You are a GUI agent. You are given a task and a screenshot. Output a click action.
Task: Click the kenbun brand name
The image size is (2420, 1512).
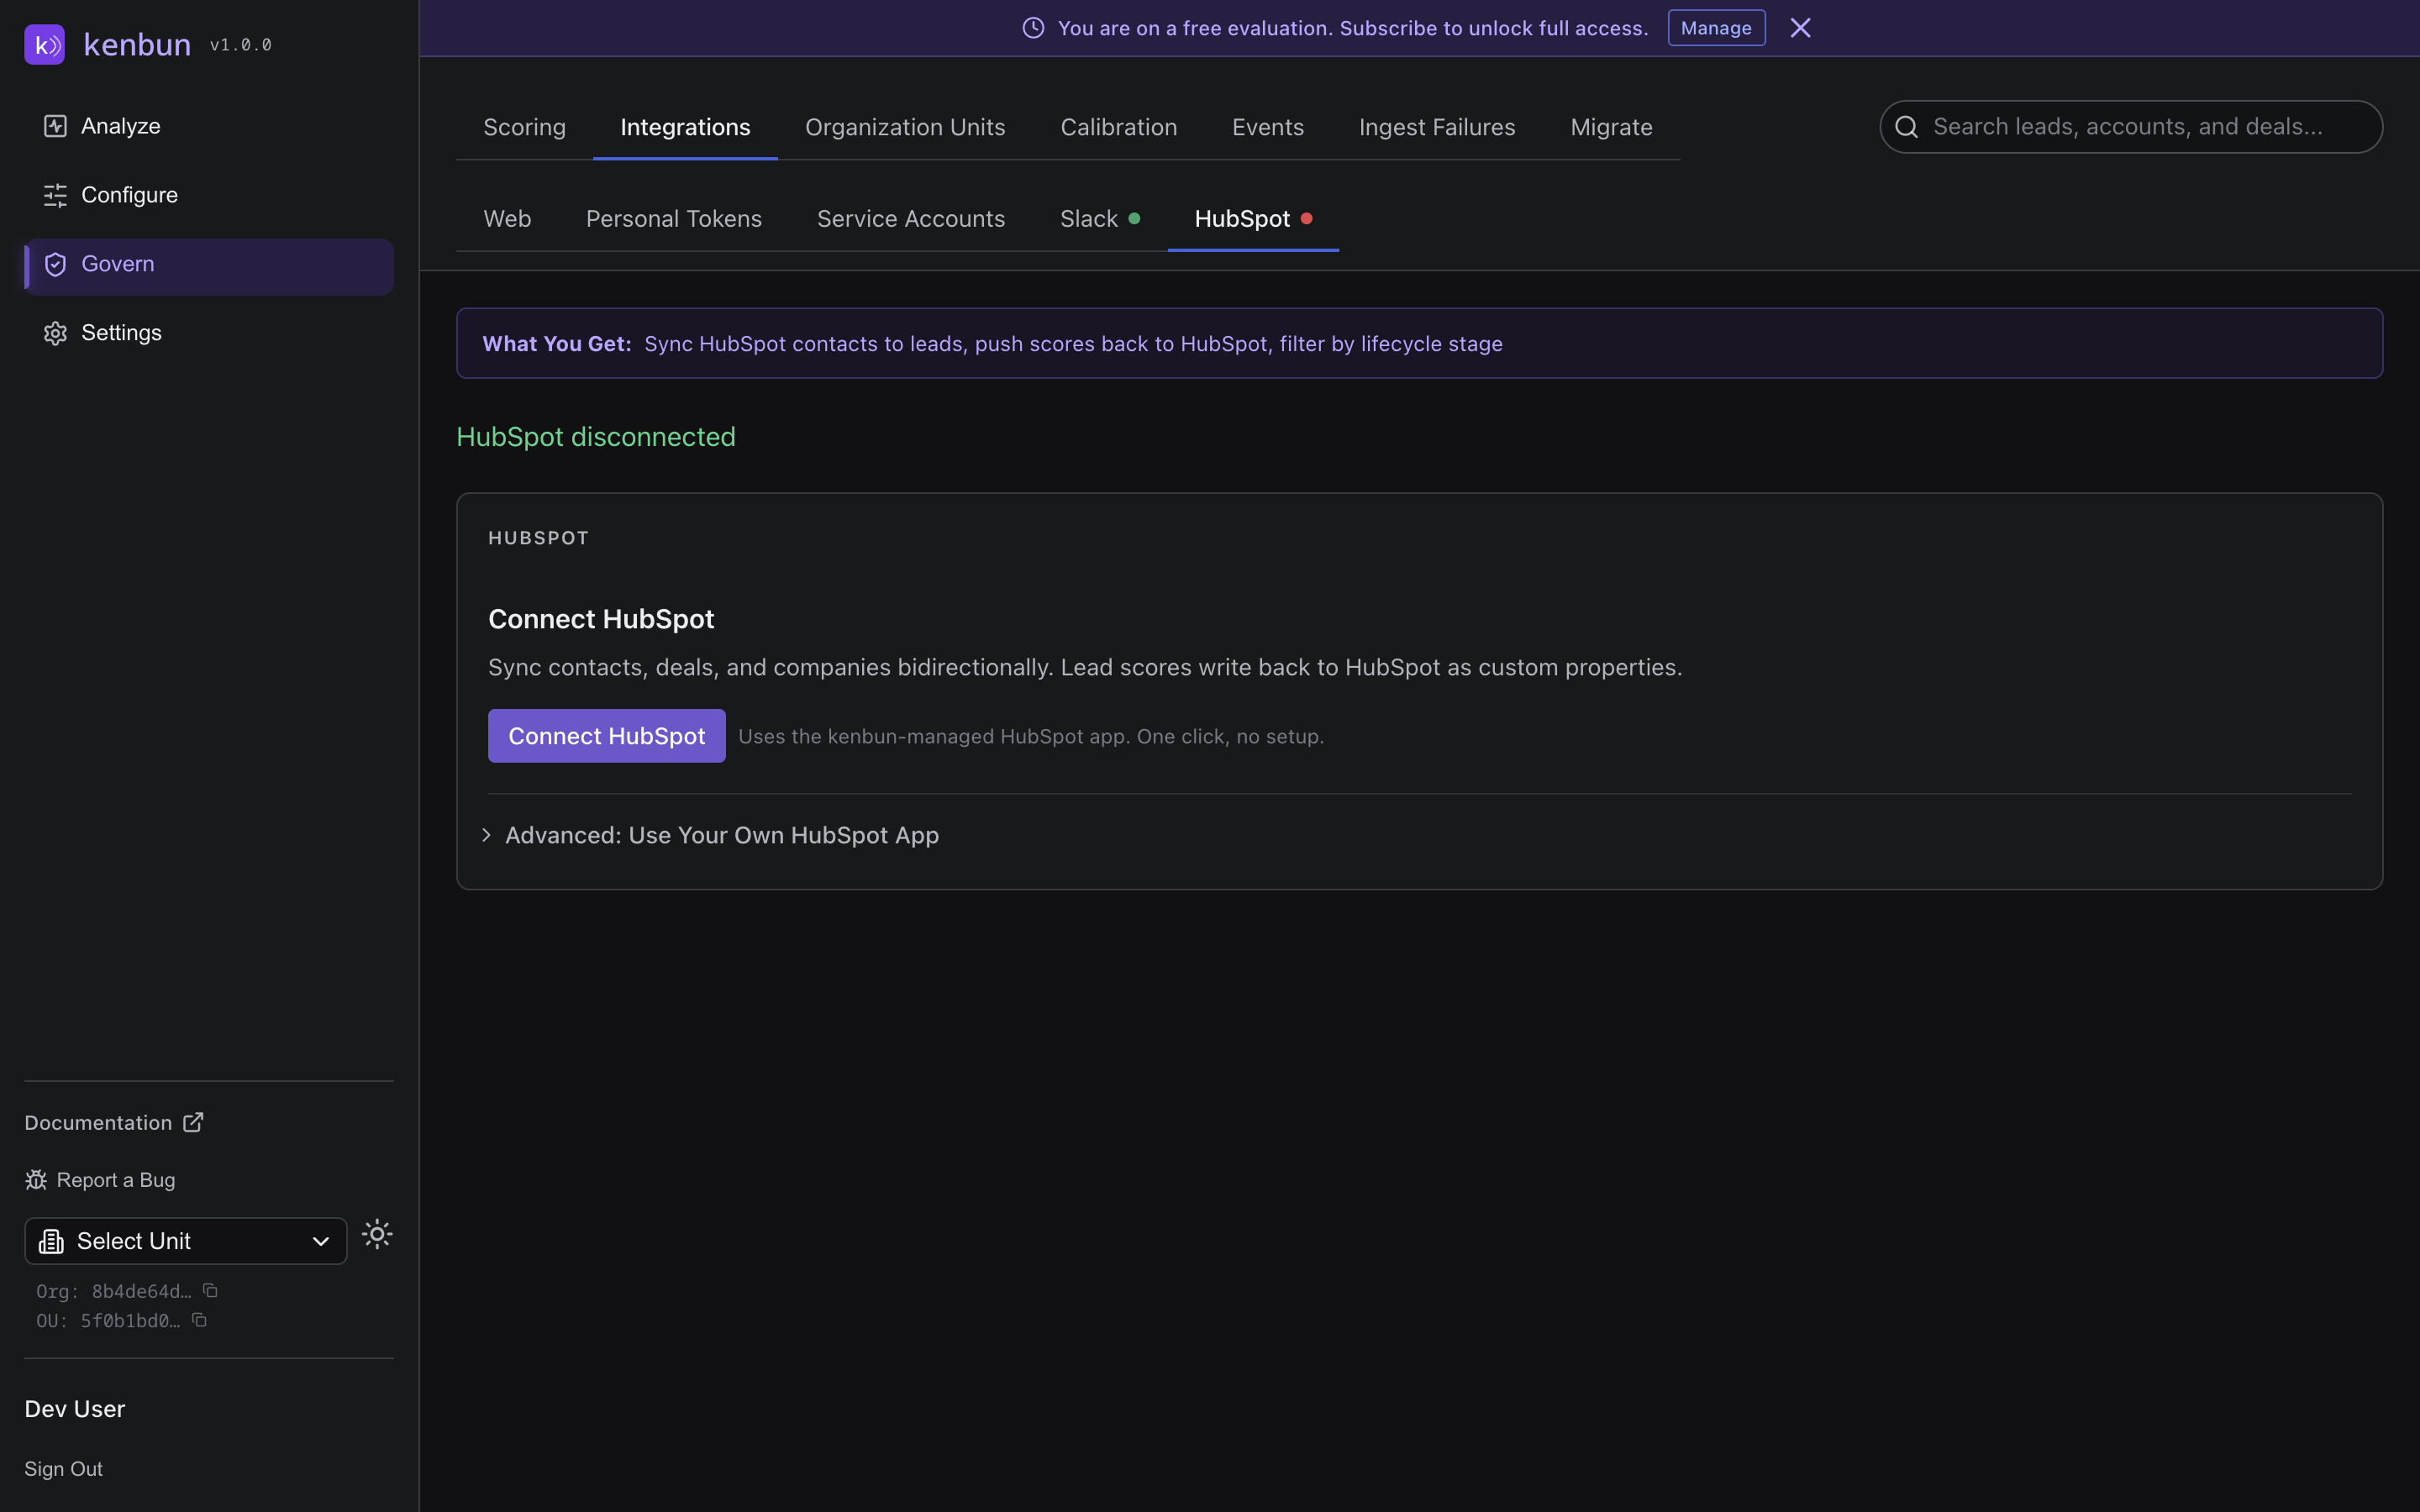click(137, 45)
